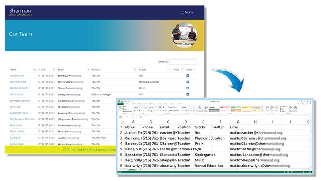Viewport: 321px width, 181px height.
Task: Click the link icon in Barmore's row
Action: (188, 82)
